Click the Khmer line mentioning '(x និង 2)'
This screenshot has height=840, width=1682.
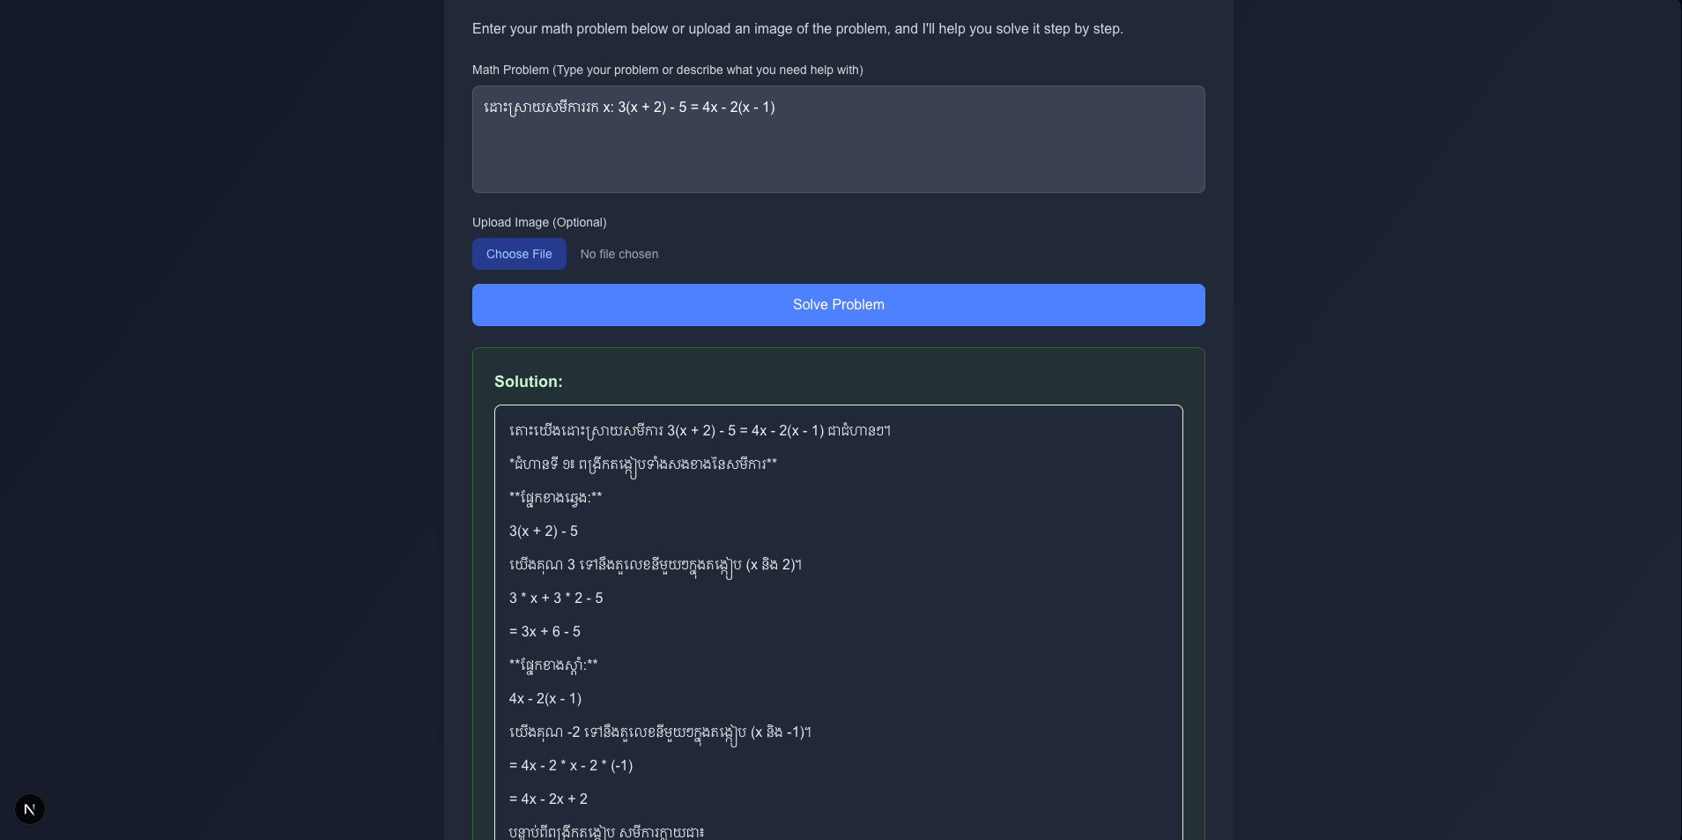pyautogui.click(x=656, y=565)
